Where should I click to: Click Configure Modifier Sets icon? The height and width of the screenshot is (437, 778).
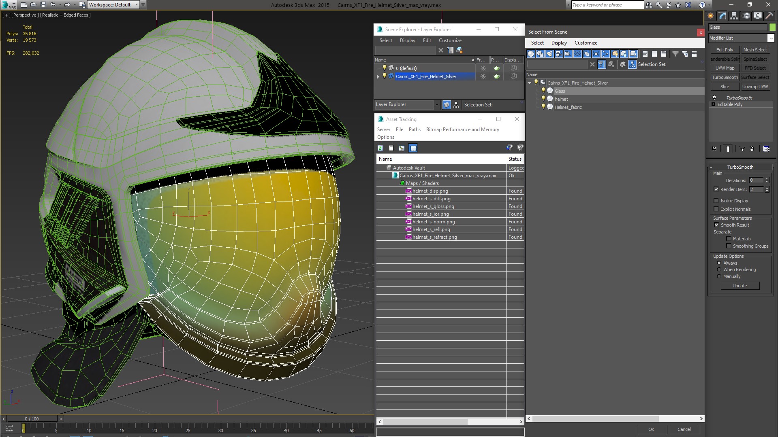pos(766,149)
